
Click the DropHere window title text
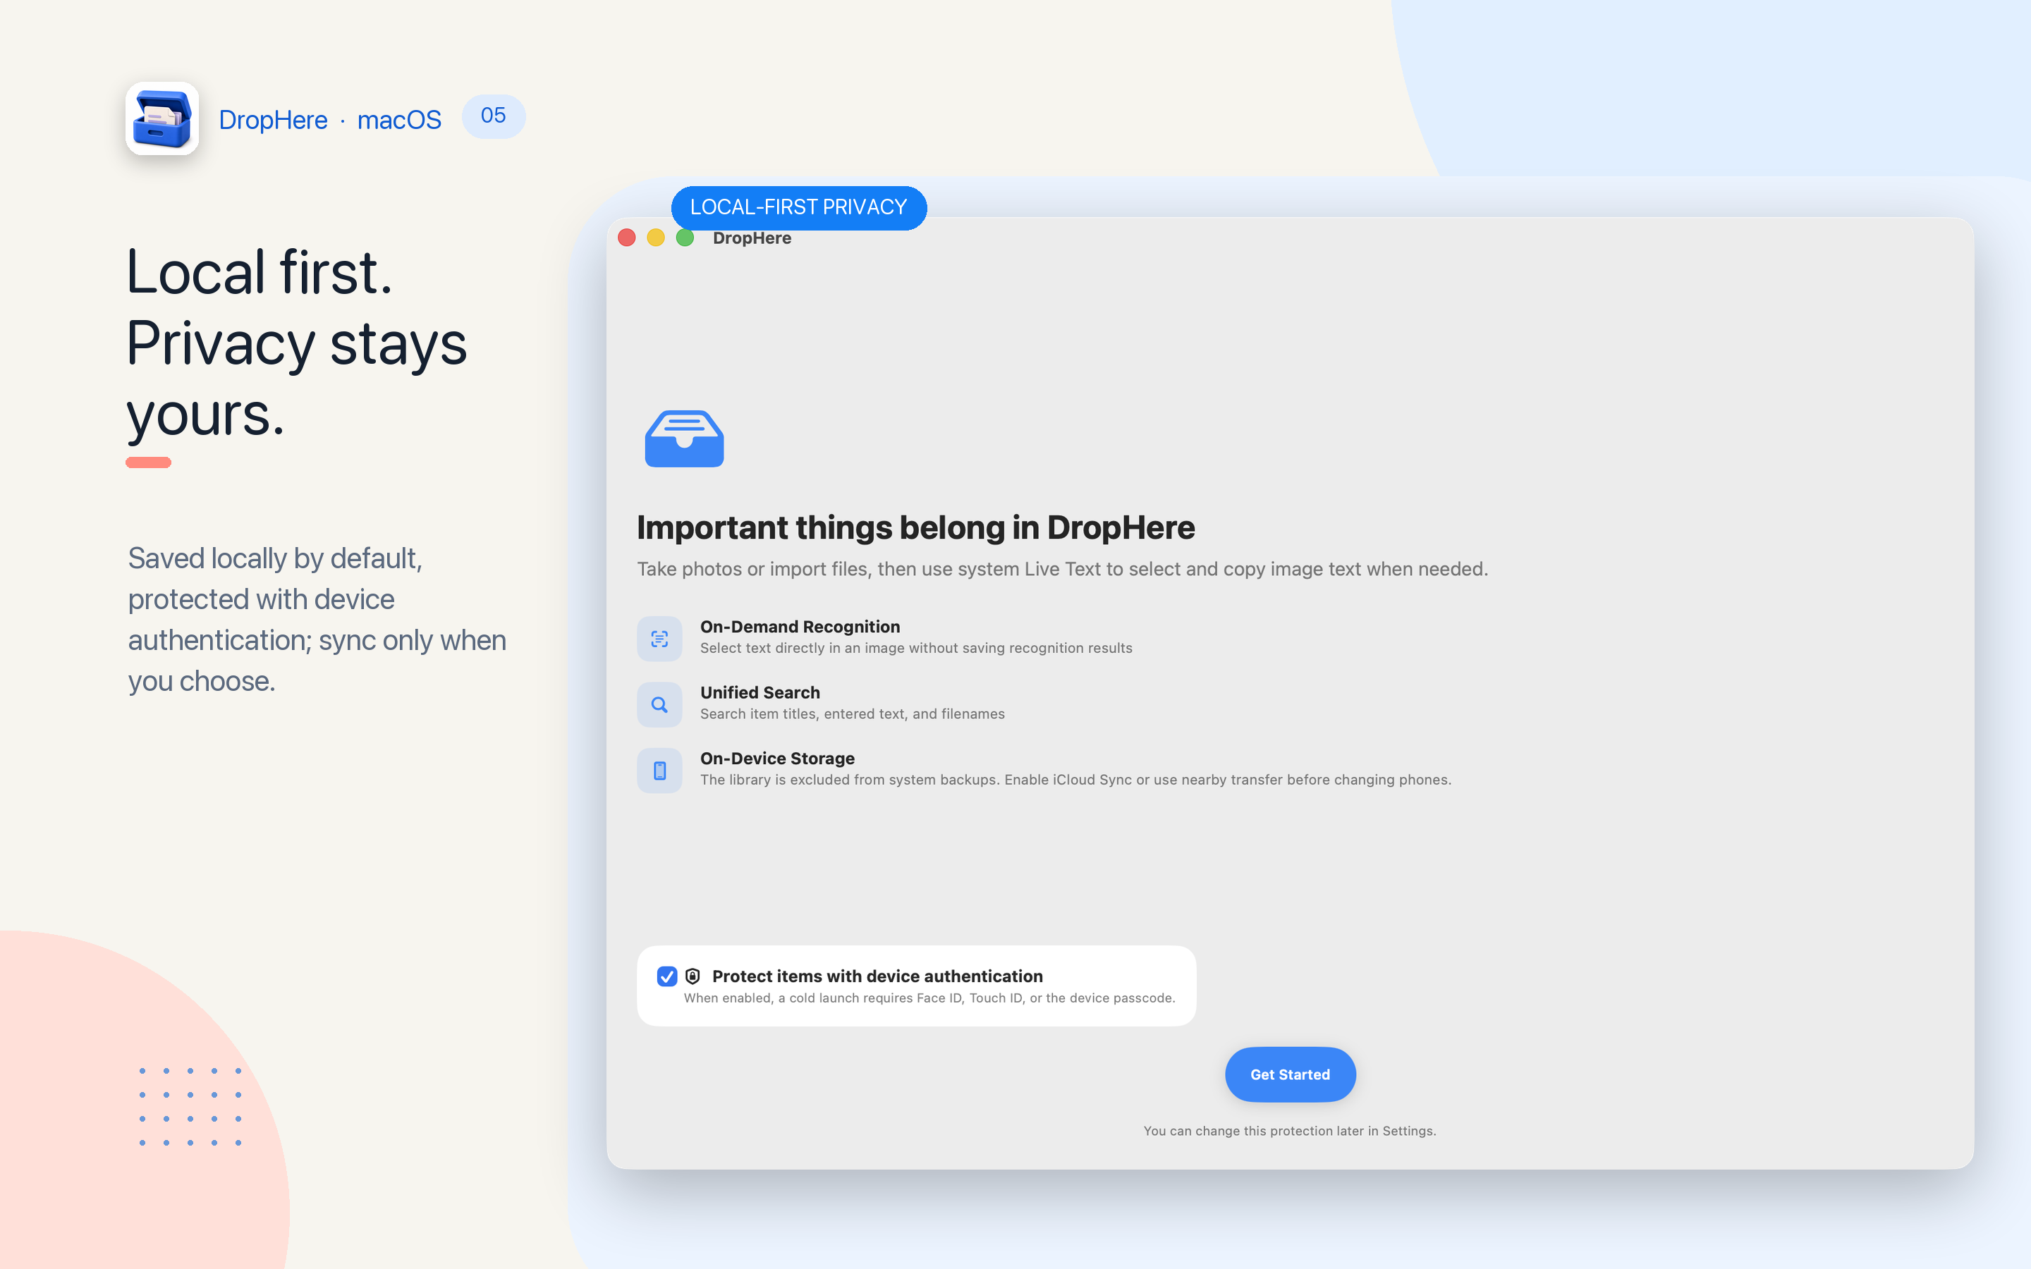point(752,238)
